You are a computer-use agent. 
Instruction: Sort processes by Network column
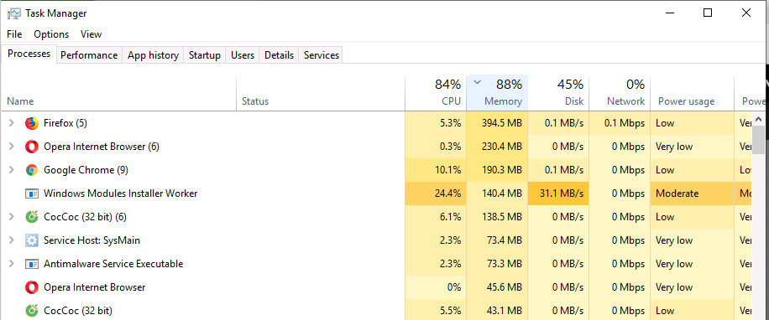620,94
